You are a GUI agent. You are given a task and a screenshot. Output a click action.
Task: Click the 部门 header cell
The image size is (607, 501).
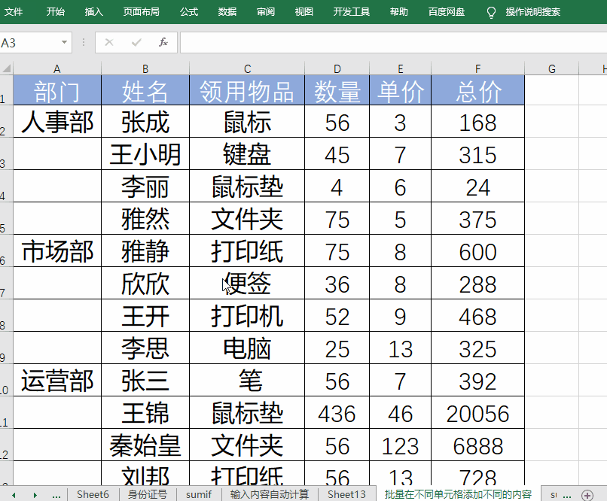tap(57, 90)
